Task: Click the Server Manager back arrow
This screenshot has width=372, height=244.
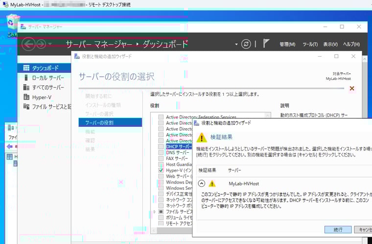Action: point(28,44)
